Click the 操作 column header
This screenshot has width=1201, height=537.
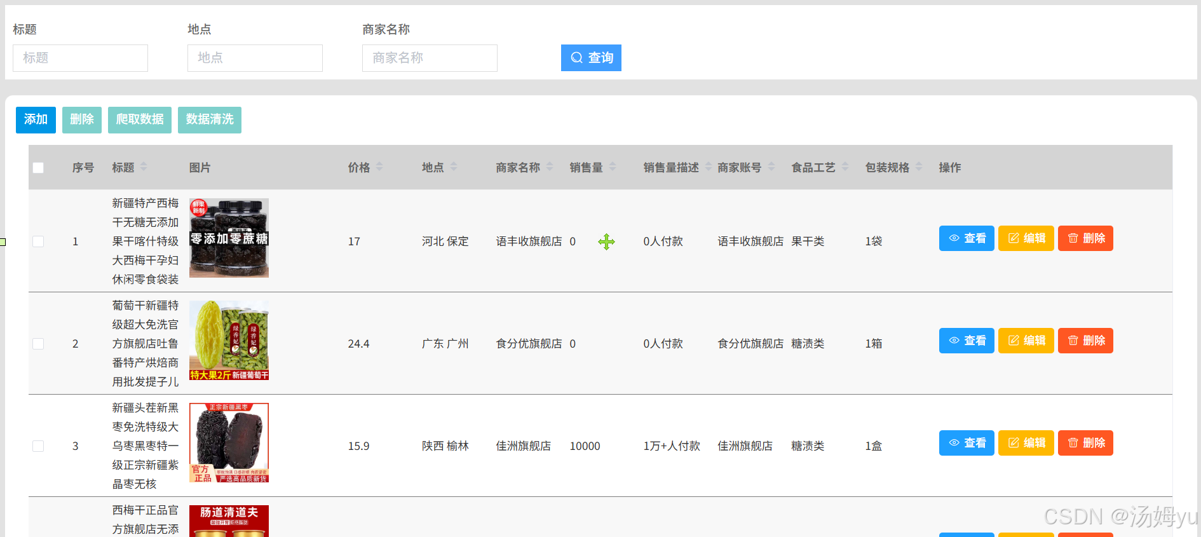click(950, 168)
